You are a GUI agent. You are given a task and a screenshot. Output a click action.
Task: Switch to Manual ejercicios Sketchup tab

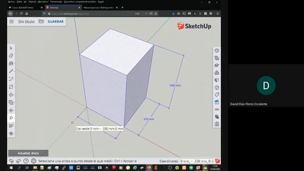(99, 8)
